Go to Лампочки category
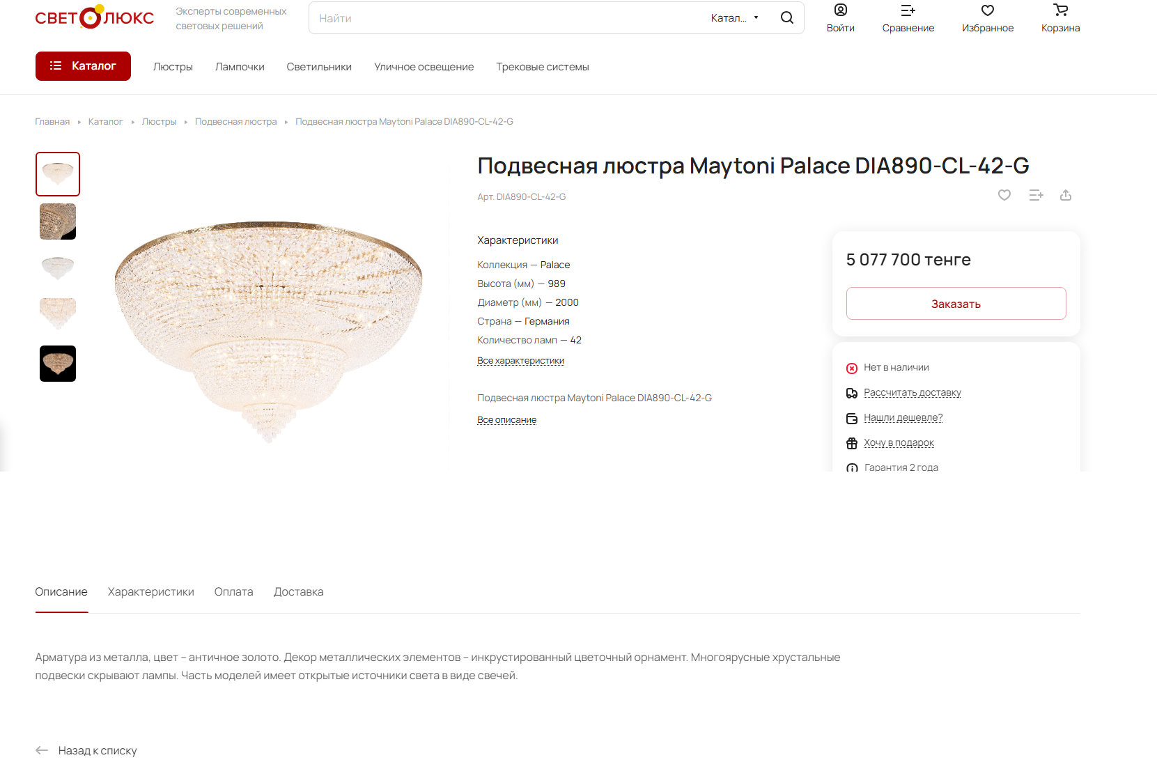This screenshot has width=1157, height=776. (x=240, y=67)
